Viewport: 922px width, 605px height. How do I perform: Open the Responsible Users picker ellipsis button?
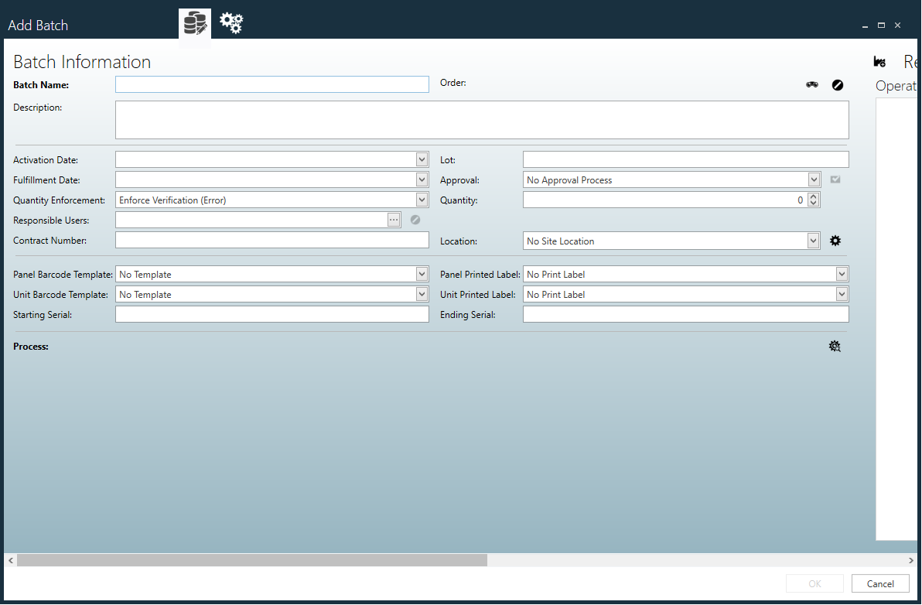pos(394,219)
